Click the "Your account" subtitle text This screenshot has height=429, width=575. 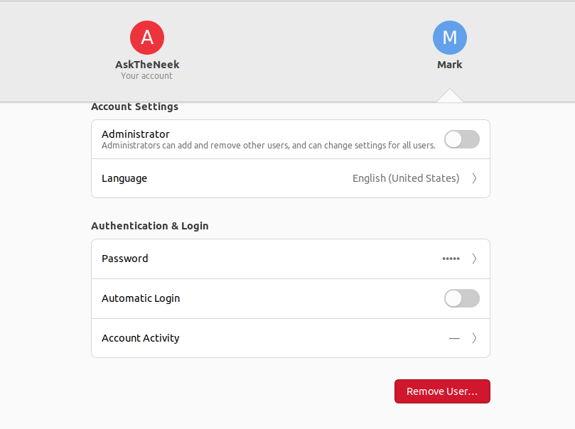(147, 76)
